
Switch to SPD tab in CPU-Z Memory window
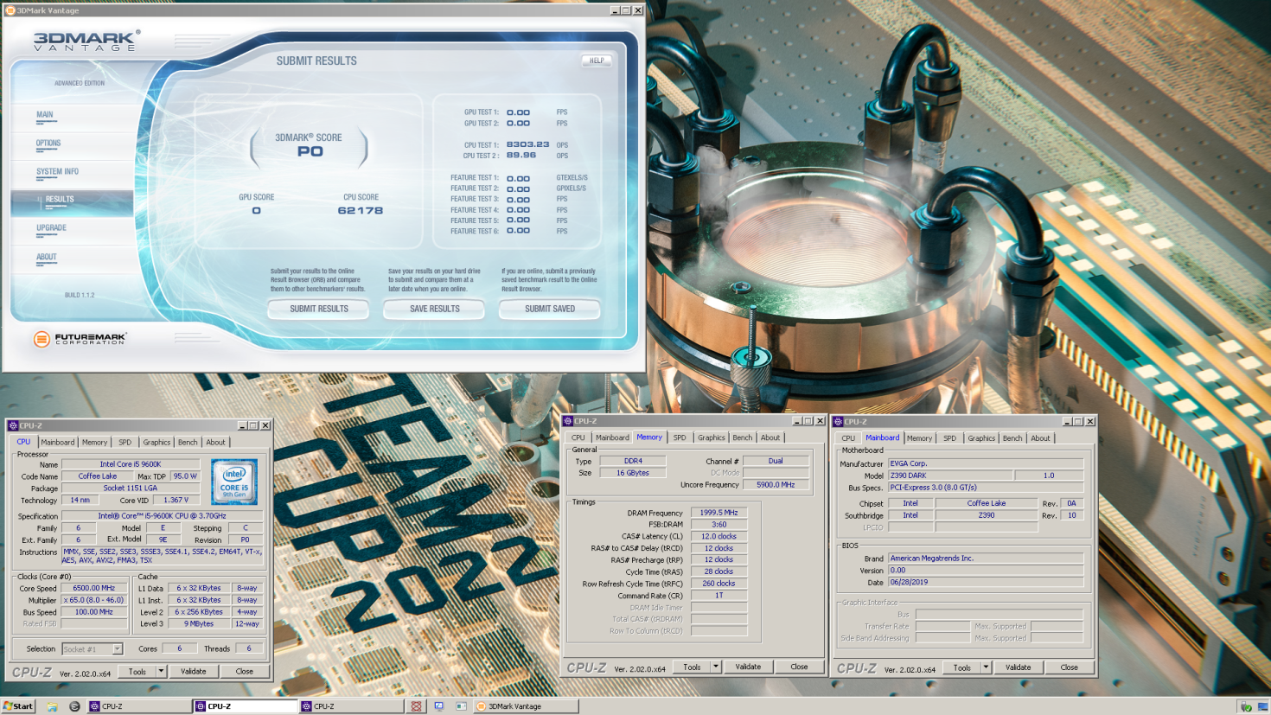pos(680,437)
